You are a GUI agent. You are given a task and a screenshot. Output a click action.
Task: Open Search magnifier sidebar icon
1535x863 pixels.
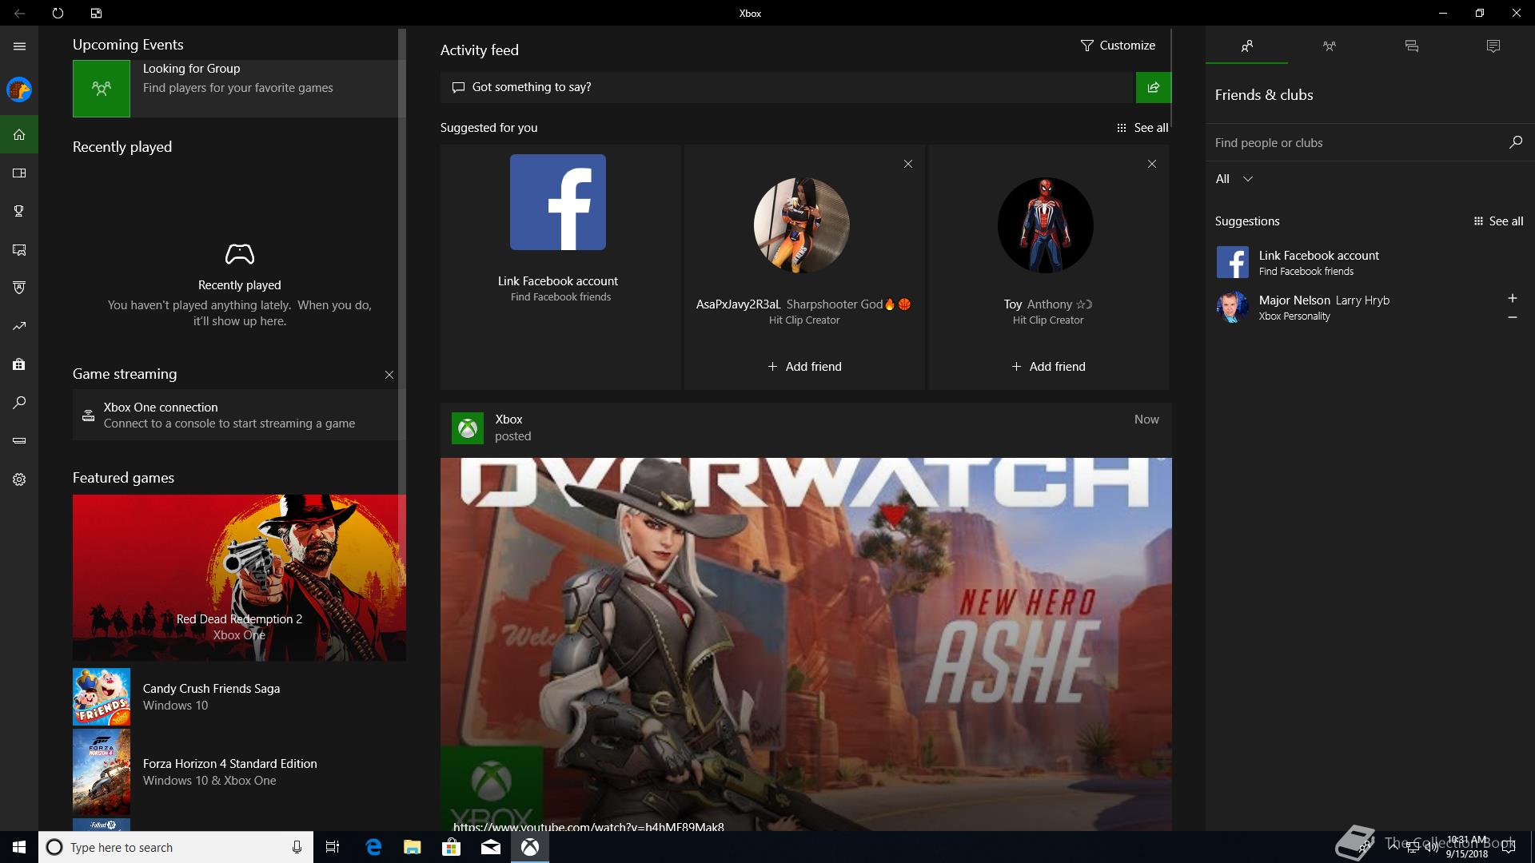tap(19, 403)
